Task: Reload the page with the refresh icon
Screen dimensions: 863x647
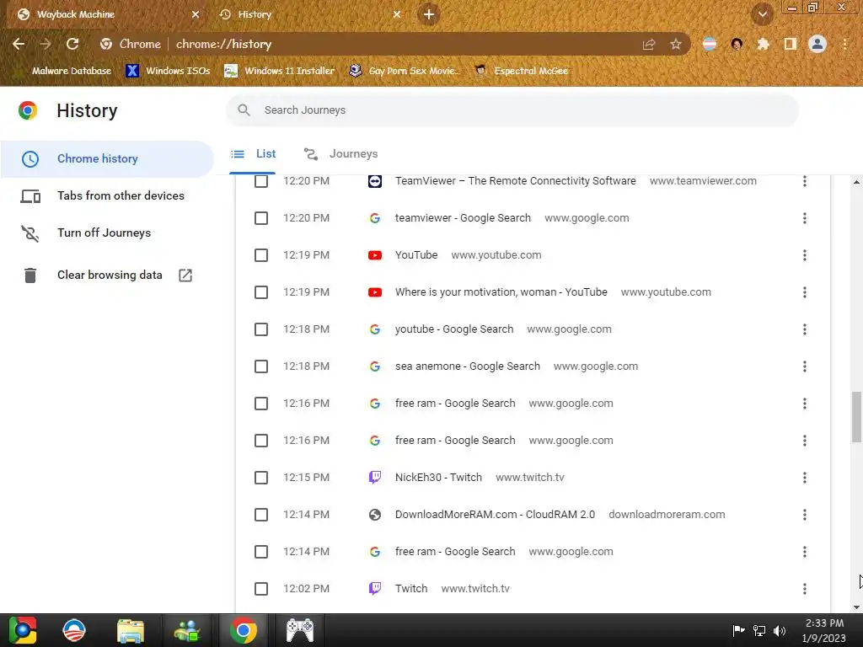Action: click(72, 44)
